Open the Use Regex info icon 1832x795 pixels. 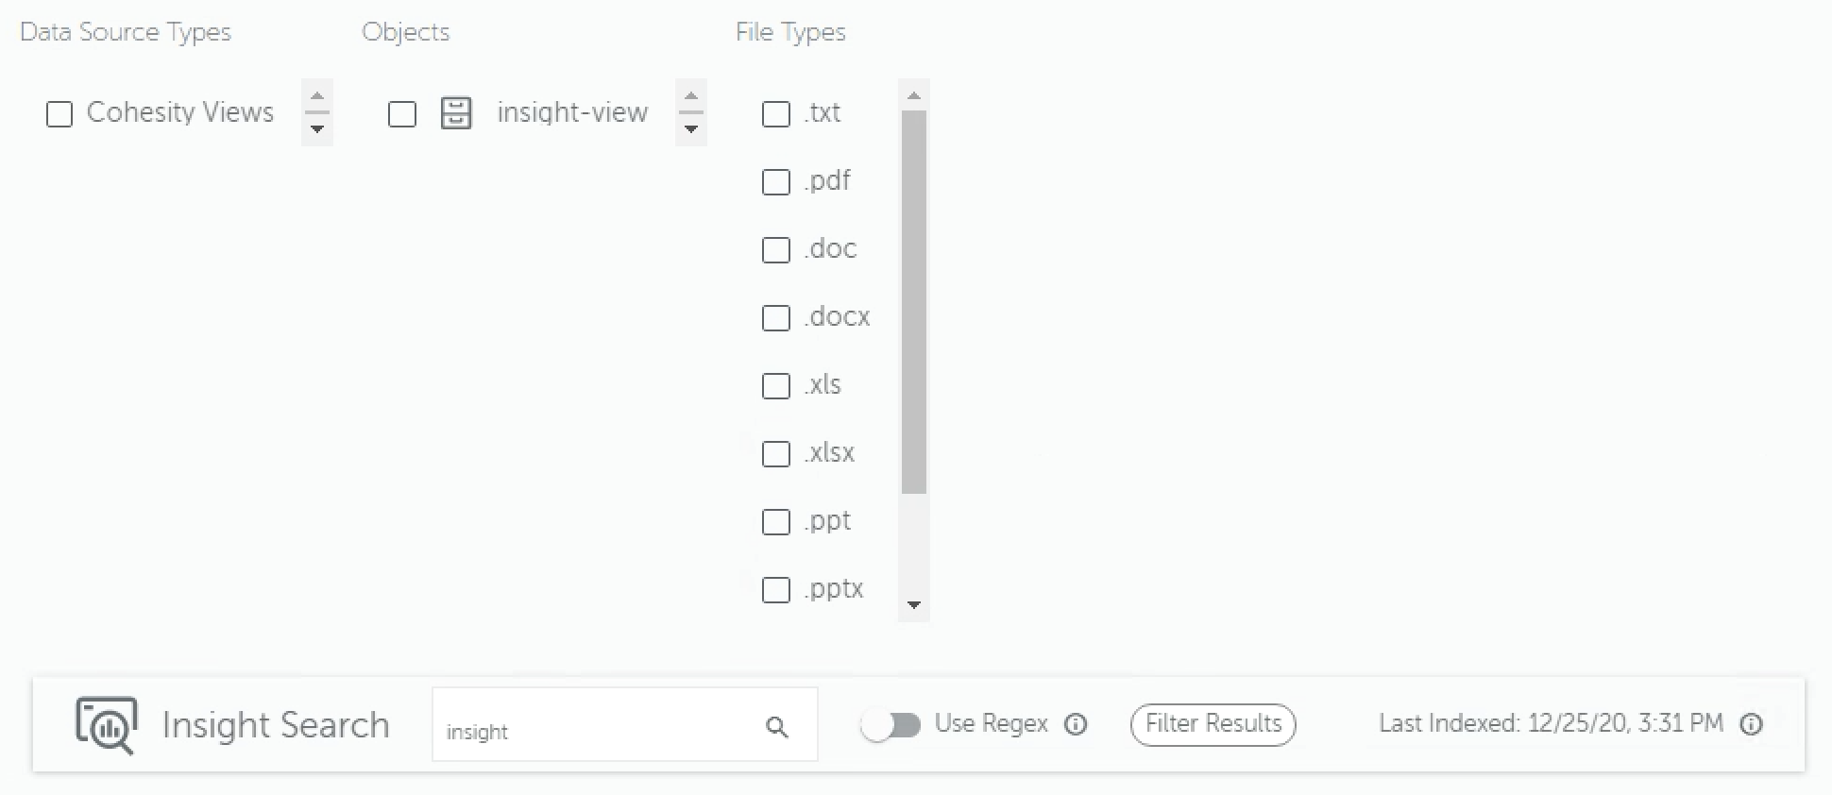pyautogui.click(x=1076, y=724)
